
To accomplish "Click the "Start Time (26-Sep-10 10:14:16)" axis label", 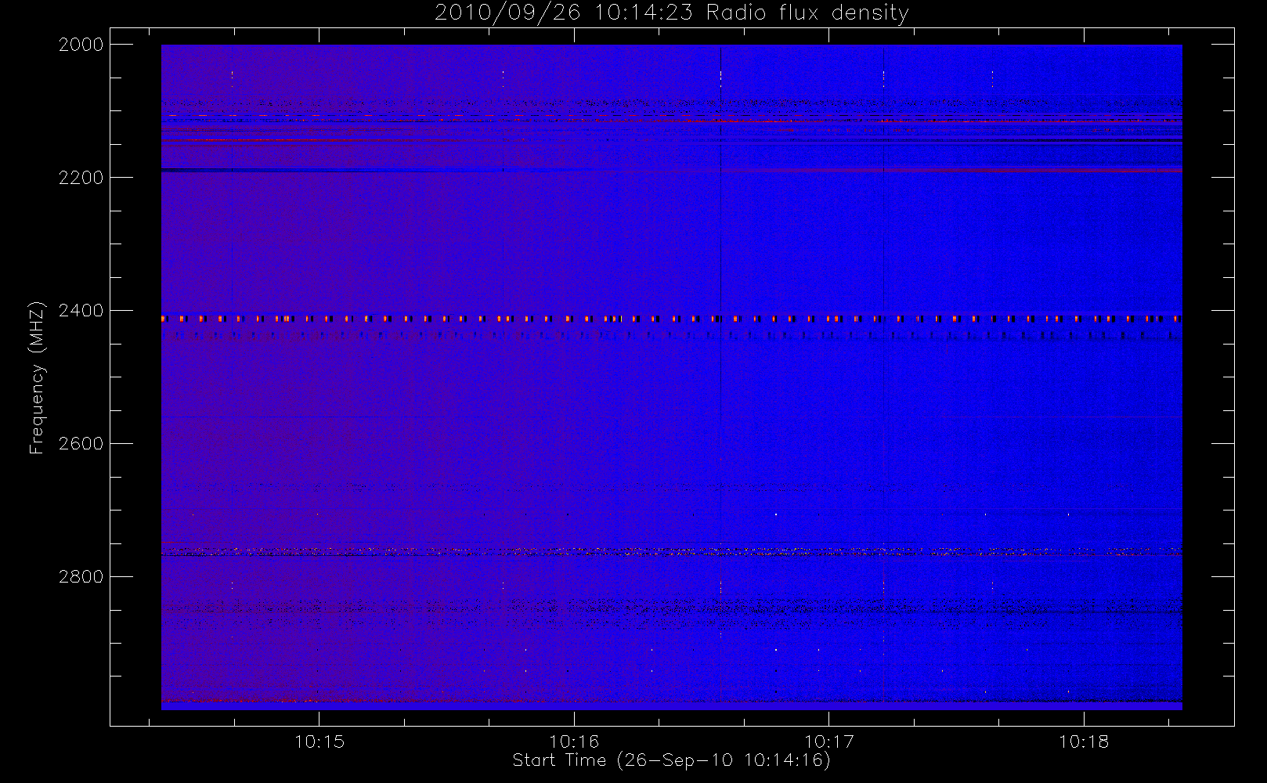I will tap(671, 760).
